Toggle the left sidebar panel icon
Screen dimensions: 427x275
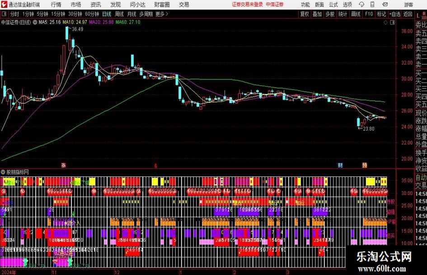4,14
